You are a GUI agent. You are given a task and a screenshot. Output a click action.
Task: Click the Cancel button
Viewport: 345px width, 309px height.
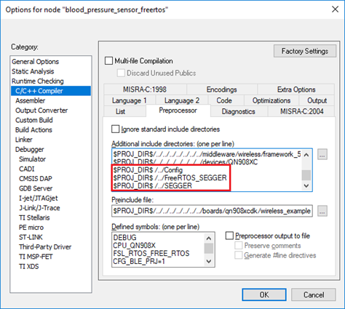tap(314, 294)
